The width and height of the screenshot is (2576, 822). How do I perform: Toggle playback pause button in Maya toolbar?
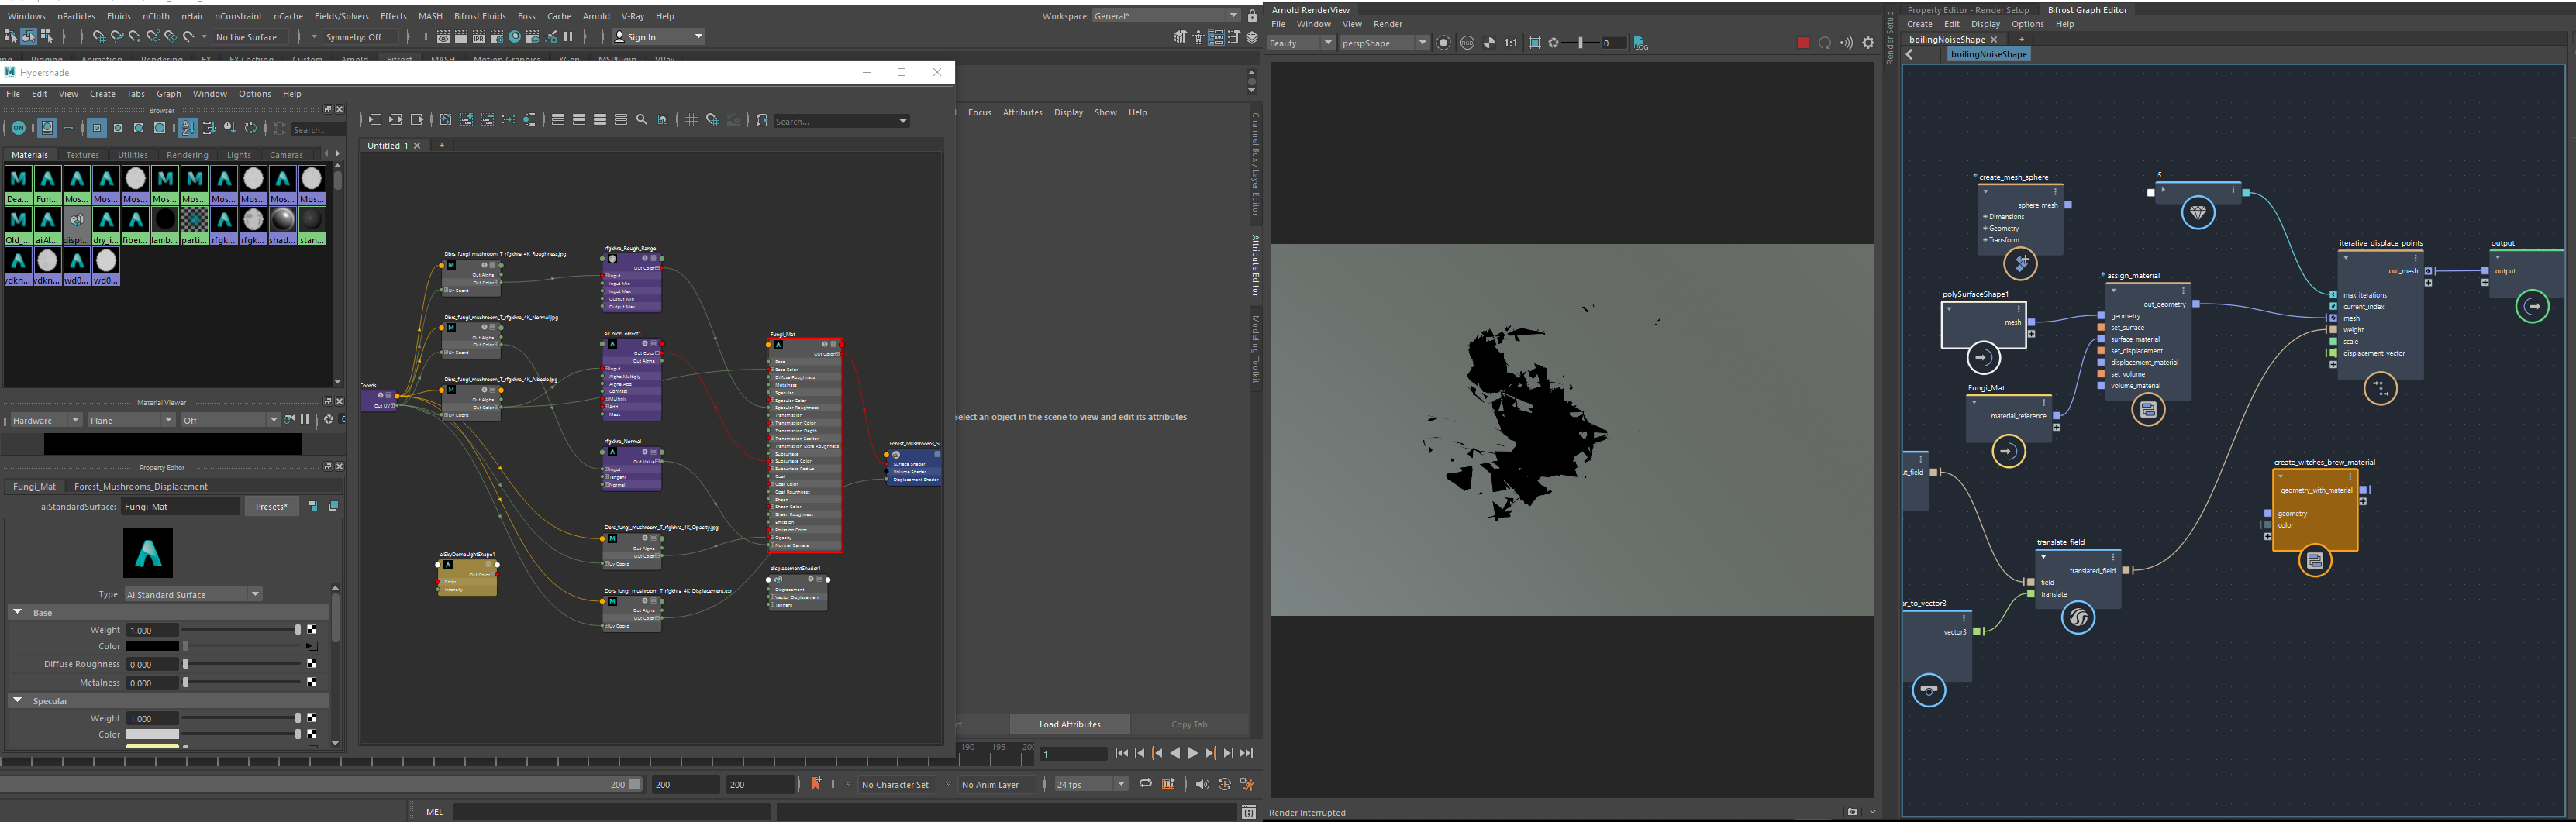tap(568, 37)
